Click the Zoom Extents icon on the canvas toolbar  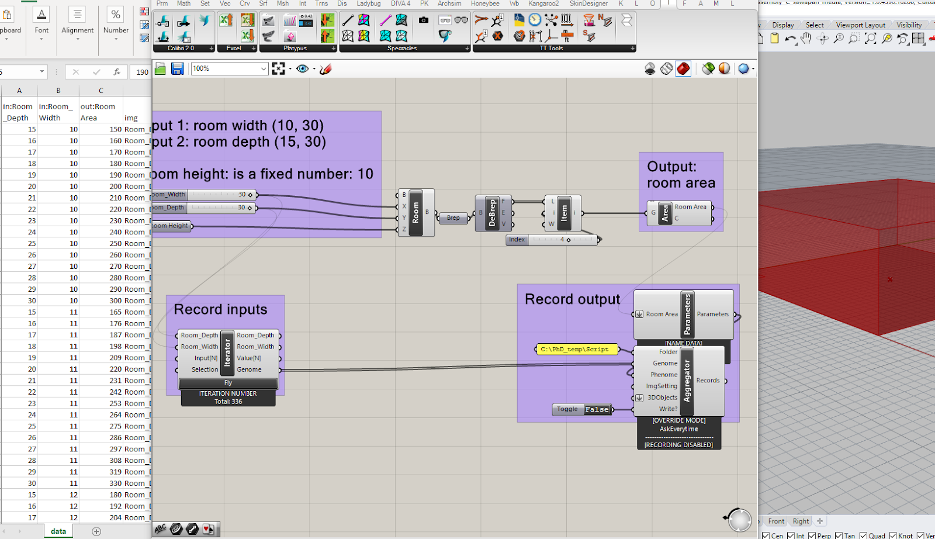[279, 69]
